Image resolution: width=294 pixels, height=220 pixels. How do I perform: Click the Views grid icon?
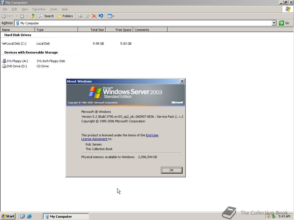[x=110, y=16]
